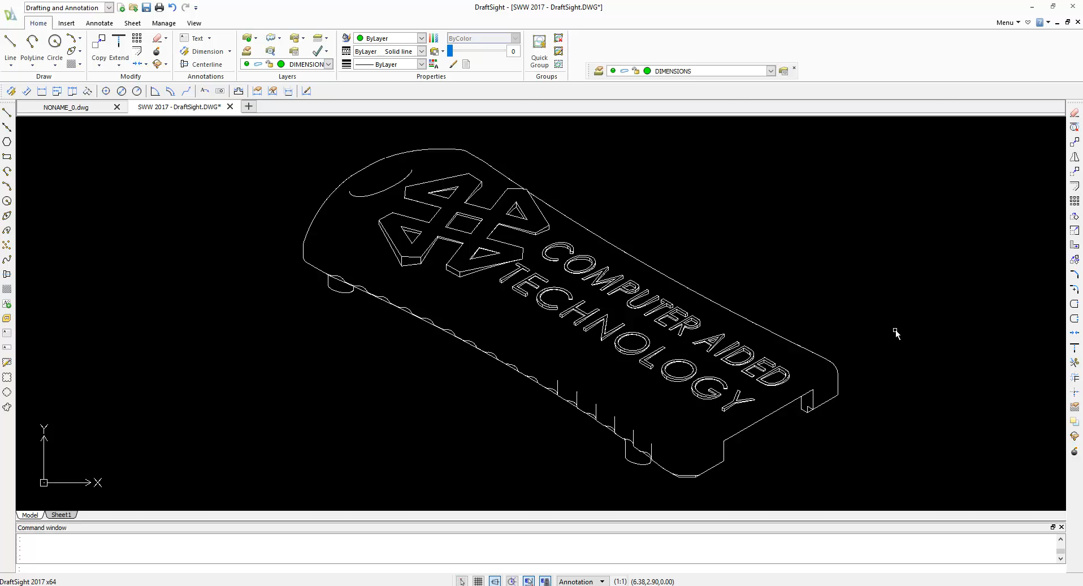Toggle layer freeze icon in ribbon Layers dropdown
The width and height of the screenshot is (1083, 586).
pyautogui.click(x=258, y=64)
